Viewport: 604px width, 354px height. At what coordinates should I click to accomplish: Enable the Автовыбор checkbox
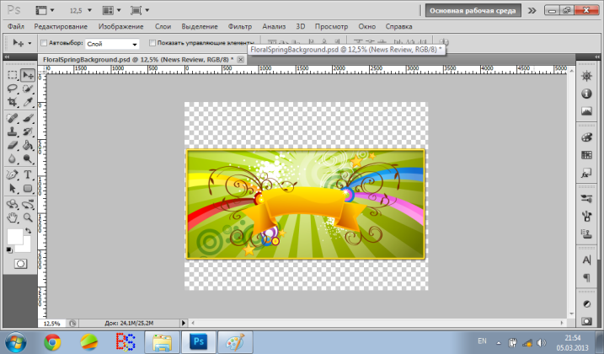click(x=45, y=43)
